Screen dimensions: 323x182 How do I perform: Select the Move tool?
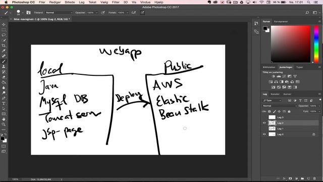pyautogui.click(x=4, y=25)
